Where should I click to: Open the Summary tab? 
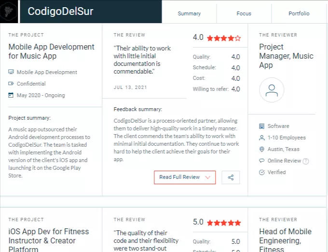click(189, 13)
